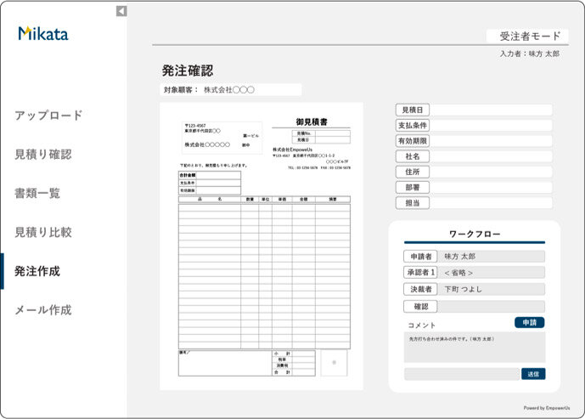Click the 受注者モード mode label
Image resolution: width=585 pixels, height=419 pixels.
tap(530, 36)
